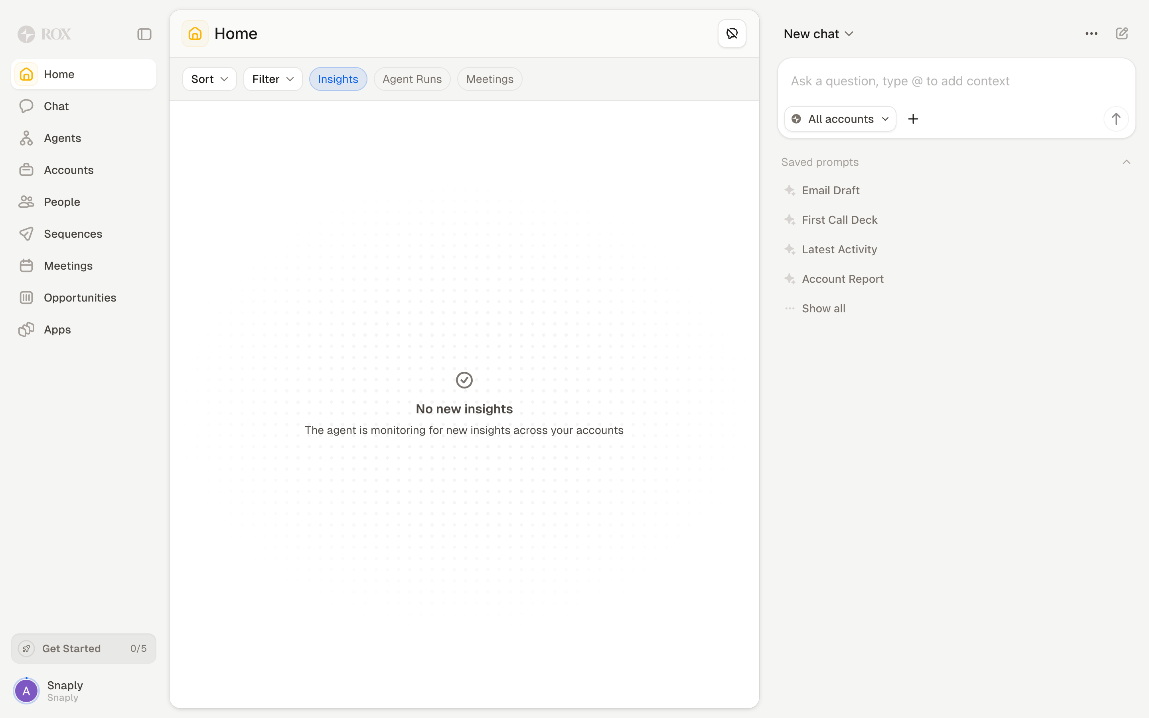The image size is (1149, 718).
Task: Toggle the chat panel with the header icon
Action: pos(732,34)
